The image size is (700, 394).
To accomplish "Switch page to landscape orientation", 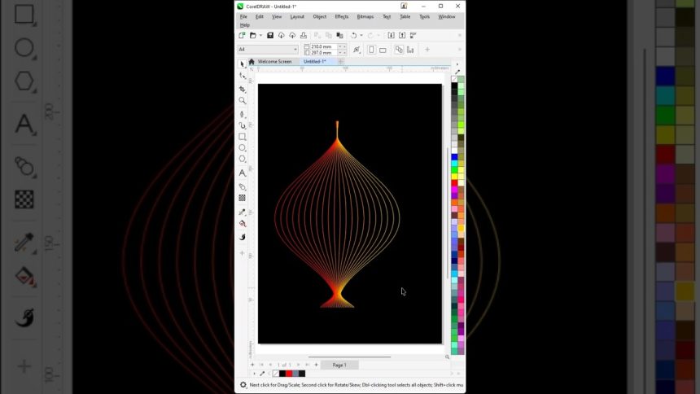I will (383, 50).
